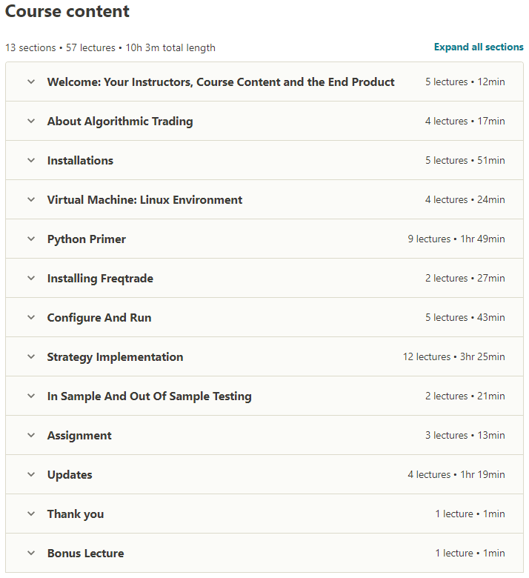
Task: Expand Thank you section chevron
Action: (x=31, y=514)
